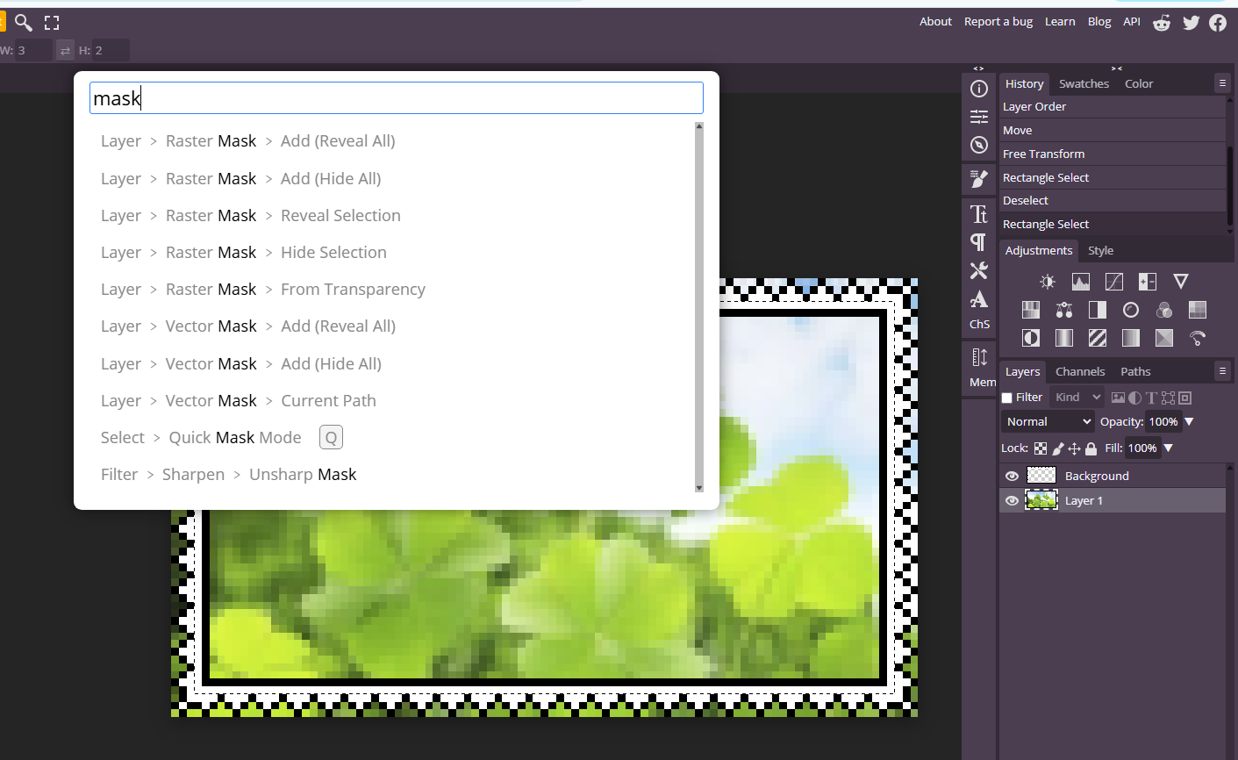The height and width of the screenshot is (760, 1238).
Task: Enable the layer Filter checkbox
Action: pyautogui.click(x=1007, y=398)
